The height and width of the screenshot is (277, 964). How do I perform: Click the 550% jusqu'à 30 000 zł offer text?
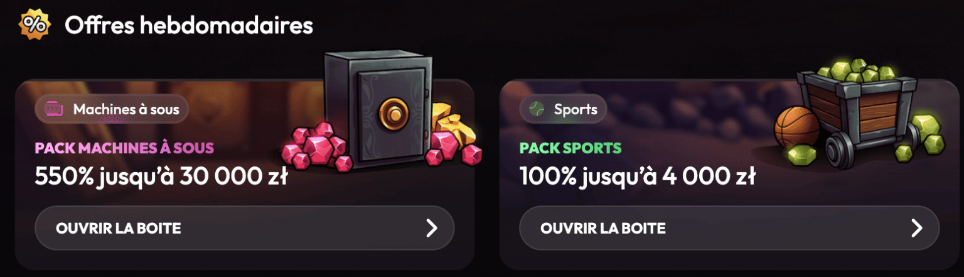pos(161,177)
